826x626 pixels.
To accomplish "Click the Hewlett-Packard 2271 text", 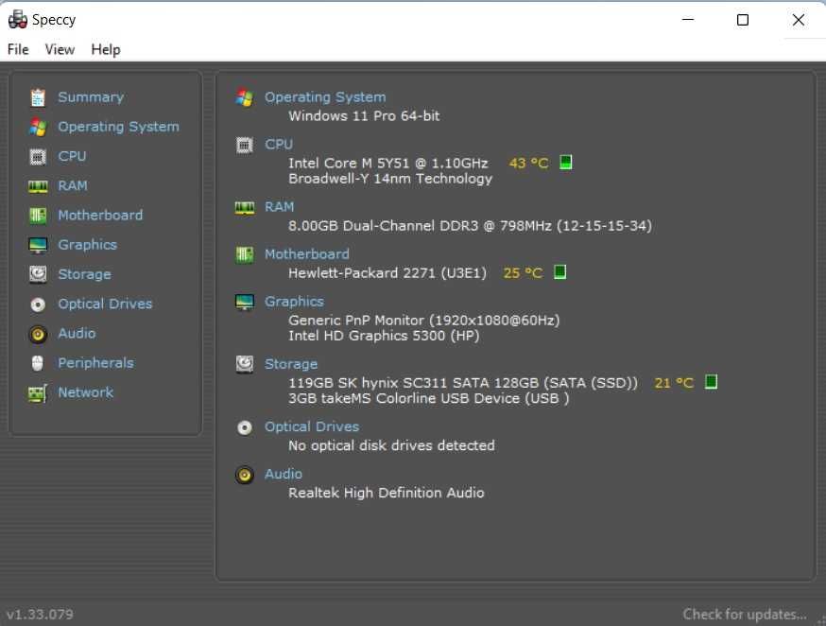I will point(387,273).
